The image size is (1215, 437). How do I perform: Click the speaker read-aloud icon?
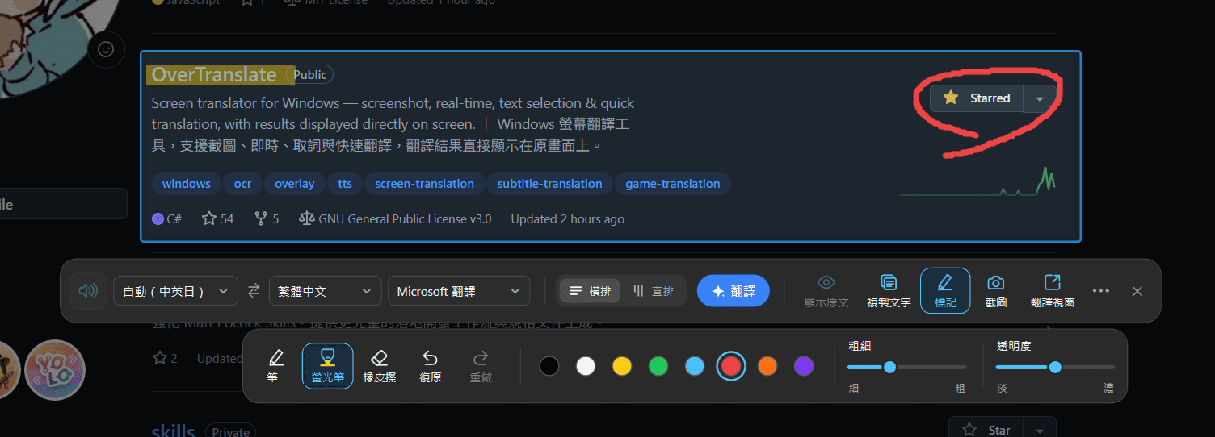pyautogui.click(x=88, y=291)
